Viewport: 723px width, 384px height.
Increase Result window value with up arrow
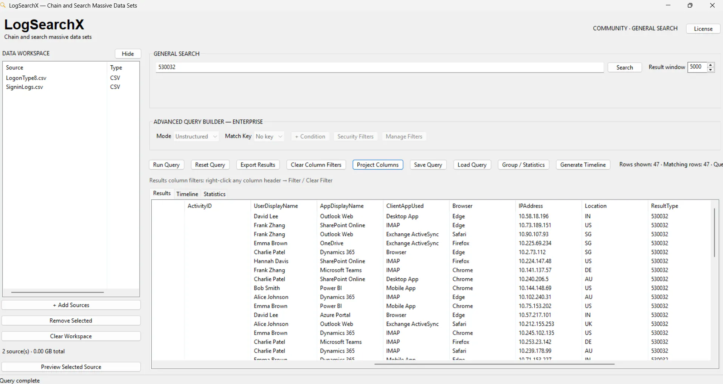[711, 65]
